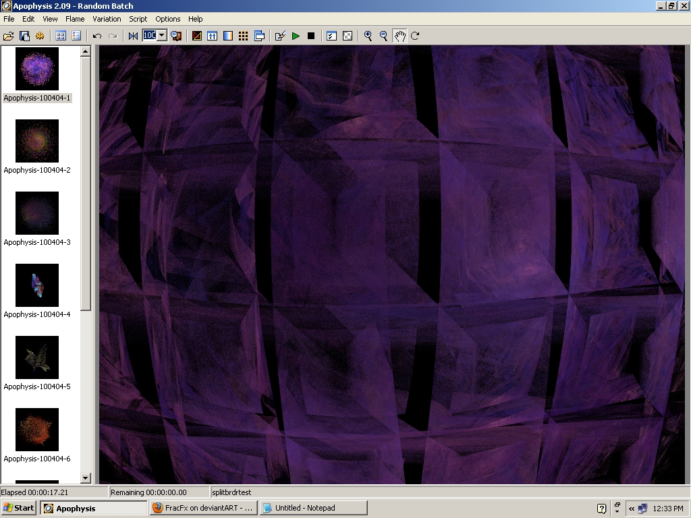
Task: Open the options checklist window icon
Action: [331, 36]
